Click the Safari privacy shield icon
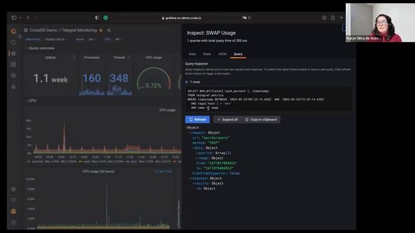 click(97, 17)
